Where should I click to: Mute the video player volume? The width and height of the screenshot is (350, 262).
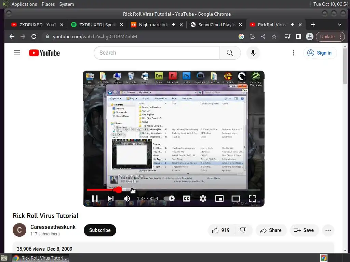pos(127,198)
